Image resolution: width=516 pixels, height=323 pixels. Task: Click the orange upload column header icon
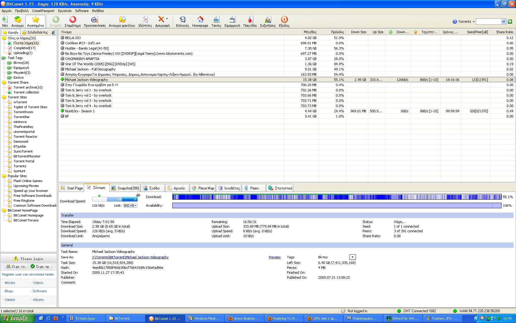(416, 32)
